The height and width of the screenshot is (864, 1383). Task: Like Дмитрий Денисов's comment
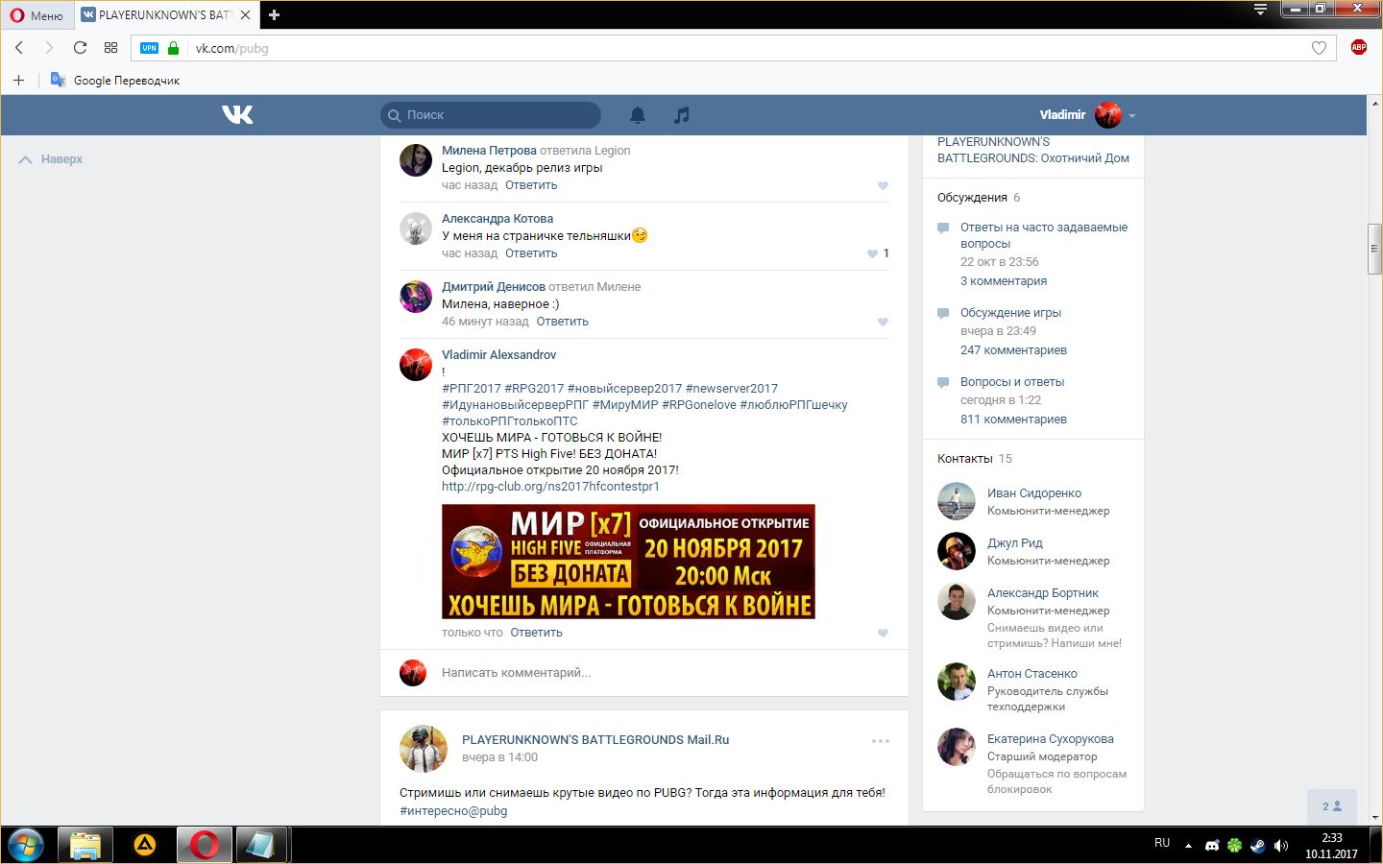(883, 322)
